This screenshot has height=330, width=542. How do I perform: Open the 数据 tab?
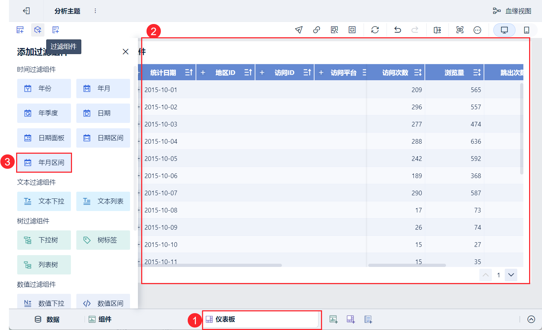click(x=47, y=319)
